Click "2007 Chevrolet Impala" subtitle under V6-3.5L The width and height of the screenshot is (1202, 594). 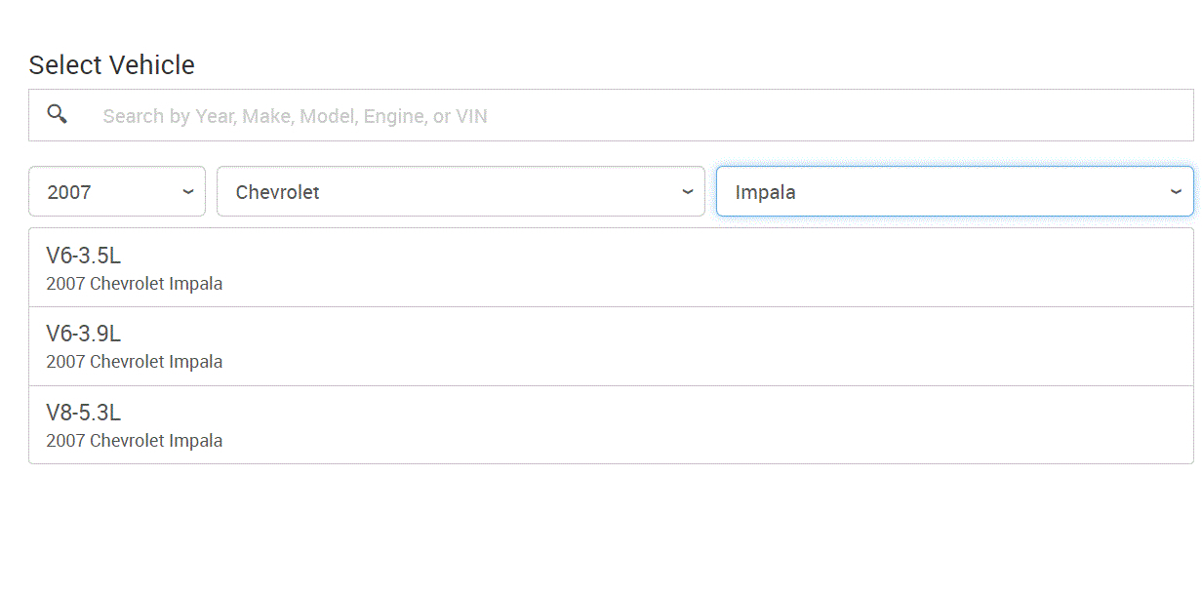point(135,284)
